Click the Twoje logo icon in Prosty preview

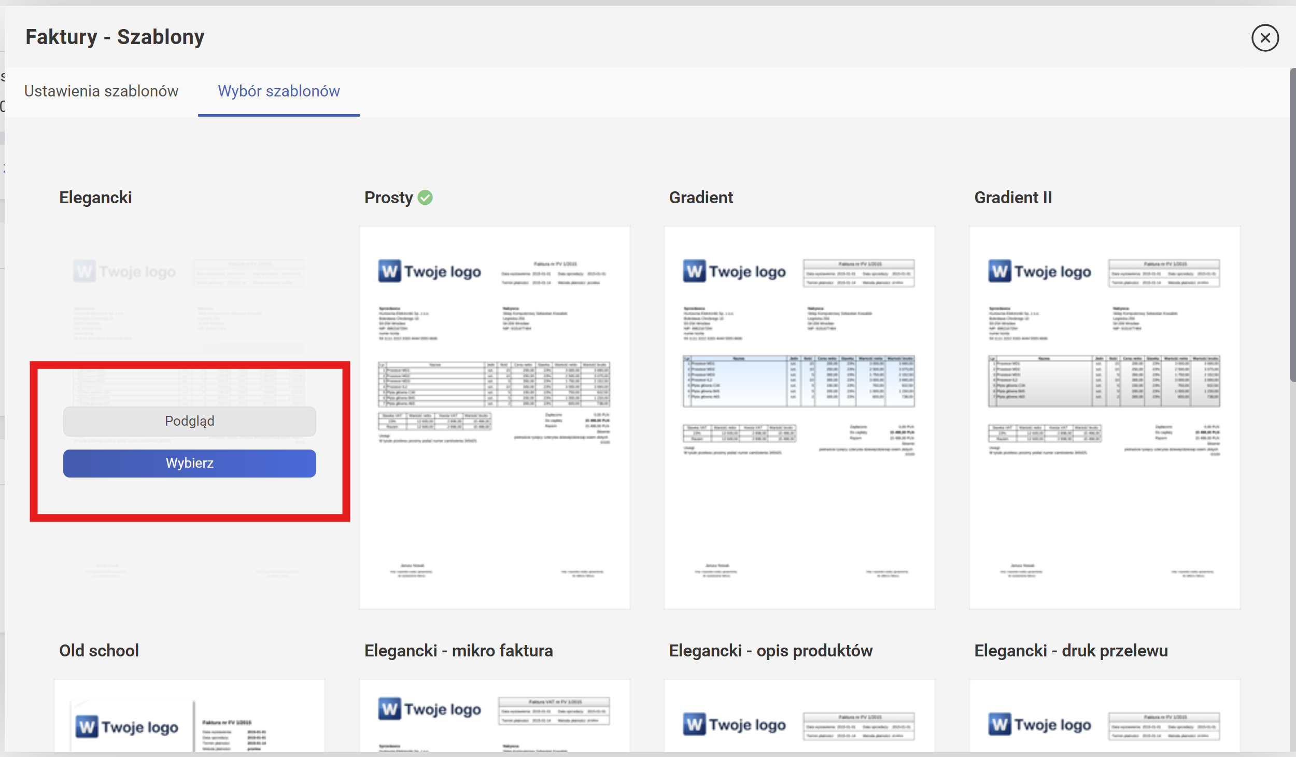click(389, 271)
